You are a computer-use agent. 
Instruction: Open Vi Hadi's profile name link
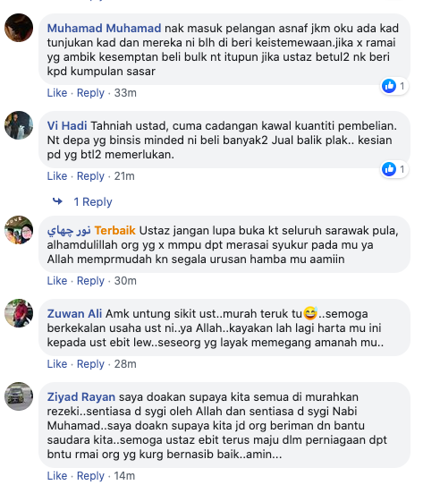[x=67, y=126]
